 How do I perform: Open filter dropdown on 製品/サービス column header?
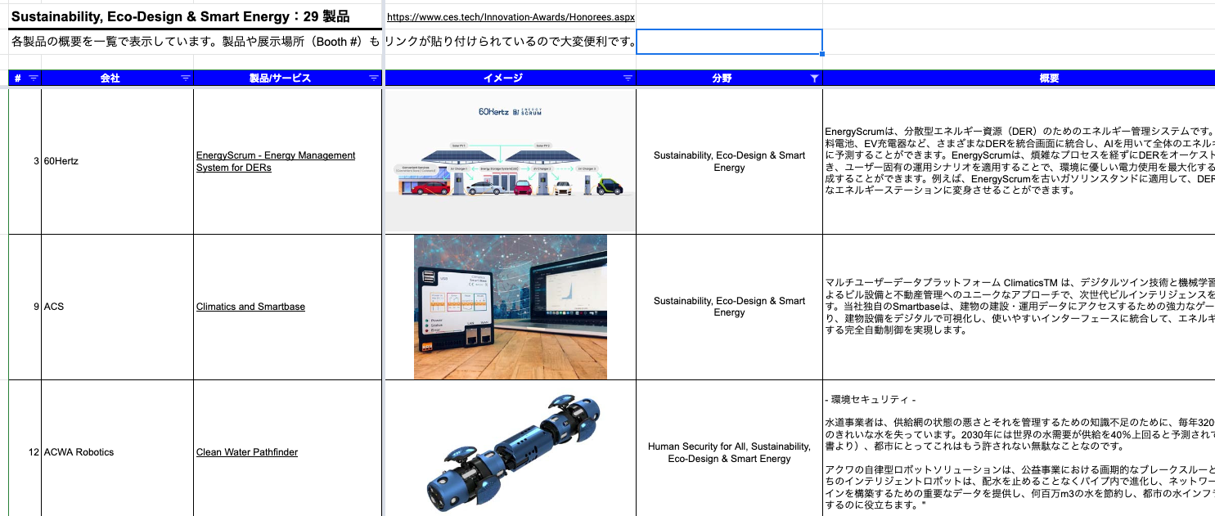374,79
